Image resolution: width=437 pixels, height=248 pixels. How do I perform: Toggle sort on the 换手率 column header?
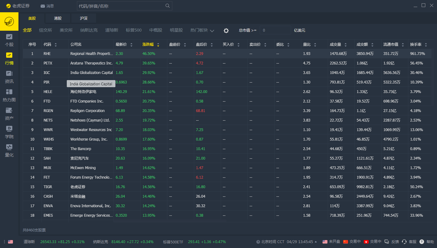point(418,45)
